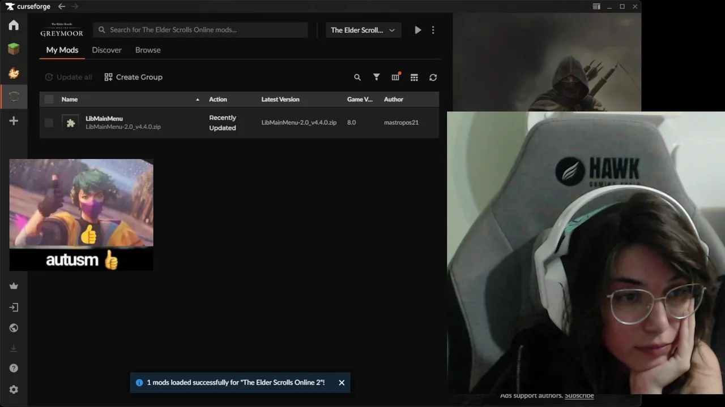Viewport: 725px width, 407px height.
Task: Launch the game with play button
Action: pyautogui.click(x=418, y=30)
